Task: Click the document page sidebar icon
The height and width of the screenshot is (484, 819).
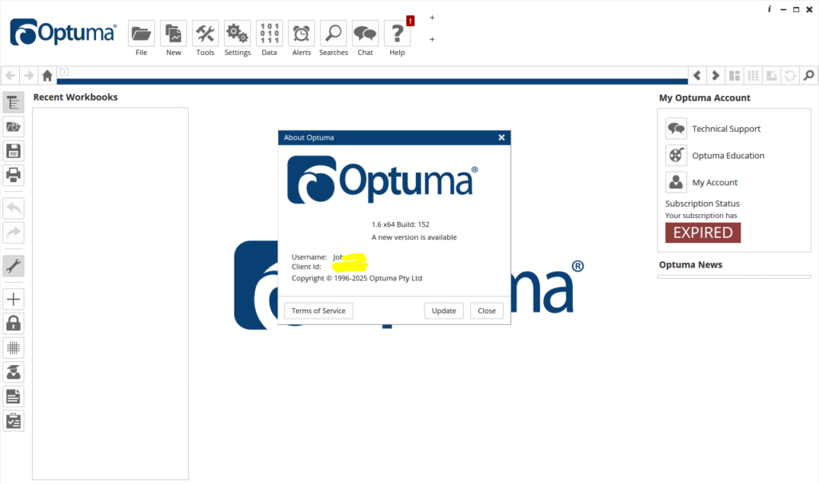Action: (x=14, y=396)
